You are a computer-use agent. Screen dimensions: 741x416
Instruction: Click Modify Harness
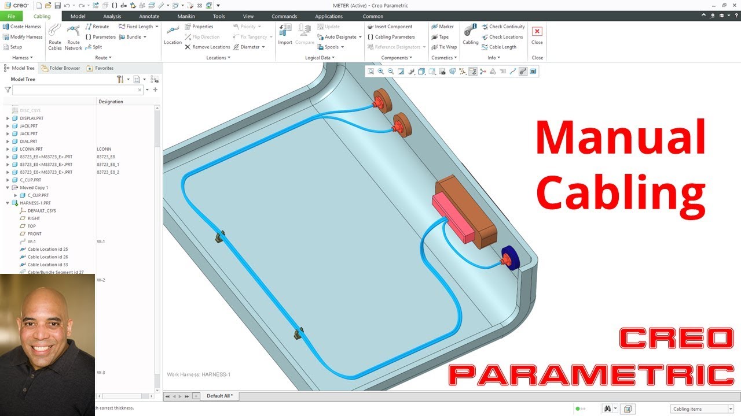[22, 37]
